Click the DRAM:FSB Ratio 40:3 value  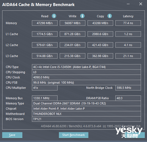point(128,98)
